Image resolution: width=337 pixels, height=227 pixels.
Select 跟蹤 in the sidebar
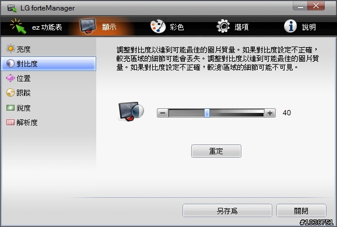tap(48, 93)
